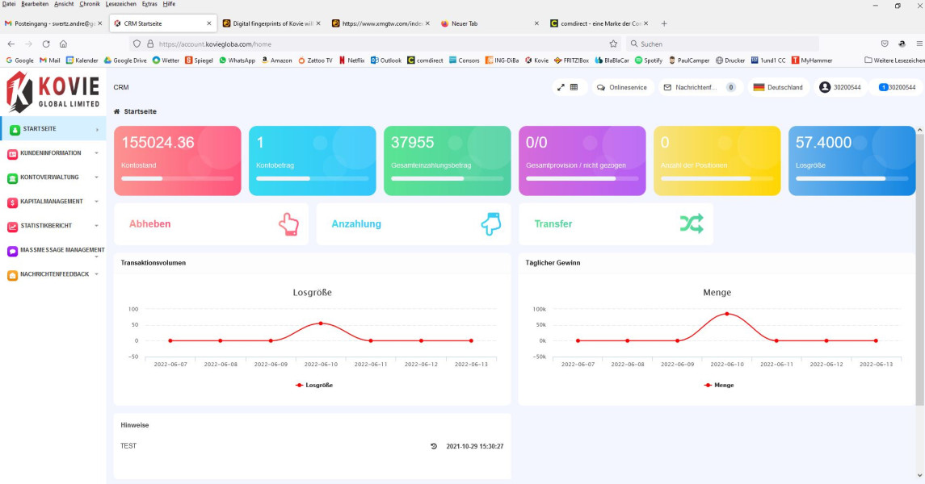925x484 pixels.
Task: Expand the Kontoverwaltung sidebar section
Action: point(53,177)
